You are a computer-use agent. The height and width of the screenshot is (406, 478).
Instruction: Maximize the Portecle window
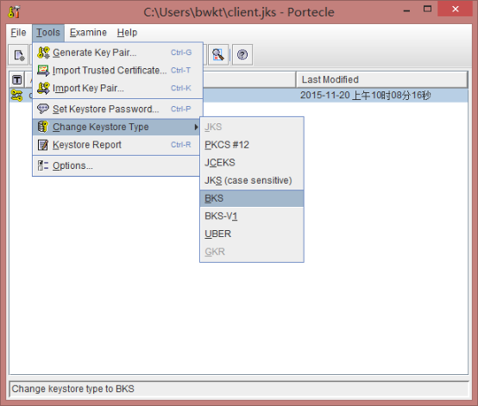[427, 9]
